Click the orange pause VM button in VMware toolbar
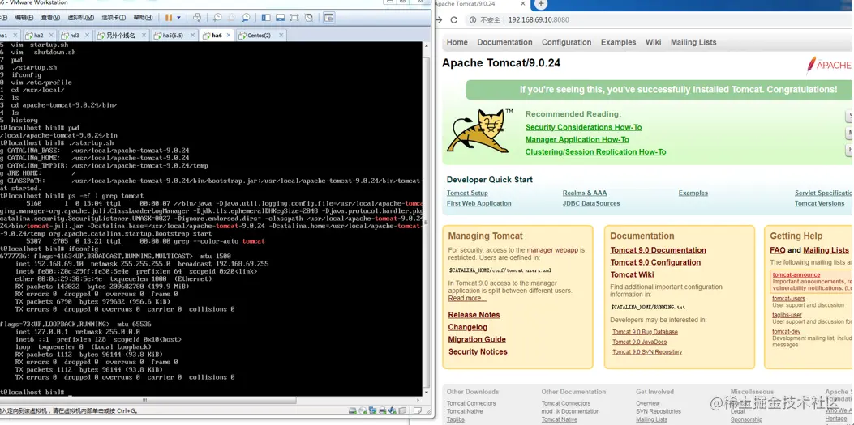Viewport: 854px width, 425px height. pos(169,17)
